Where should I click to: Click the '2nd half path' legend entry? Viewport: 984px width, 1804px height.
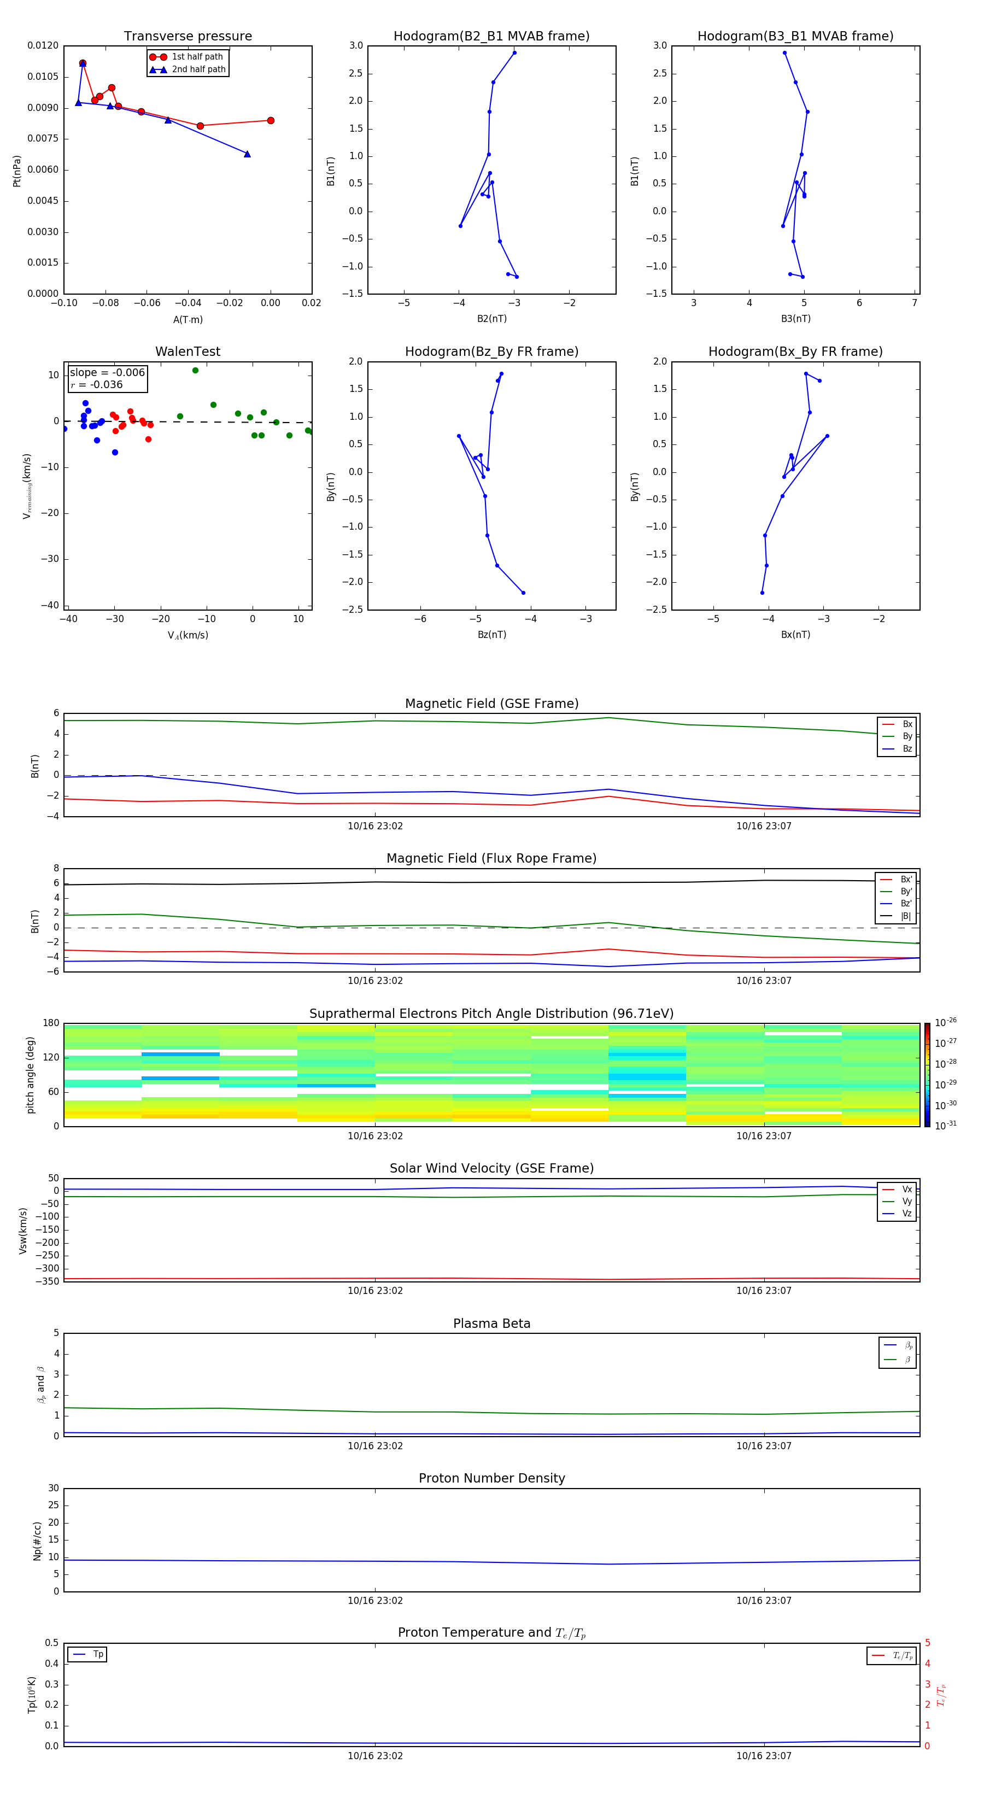coord(188,69)
